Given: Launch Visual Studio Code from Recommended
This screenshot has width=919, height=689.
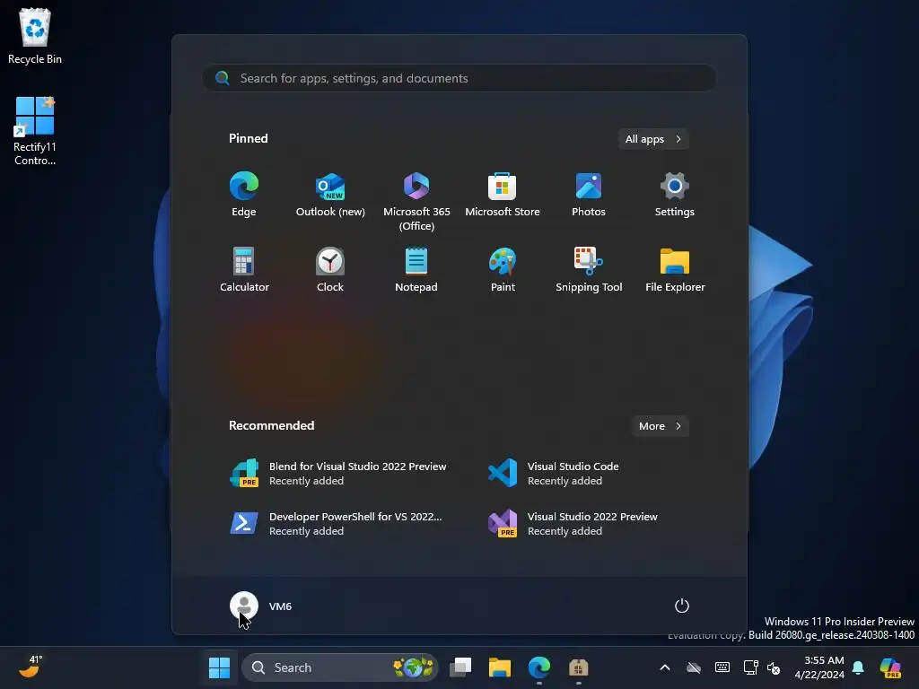Looking at the screenshot, I should [554, 474].
